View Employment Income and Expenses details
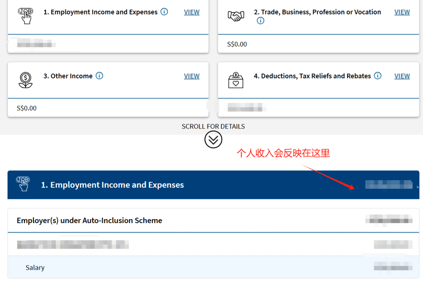 (192, 12)
